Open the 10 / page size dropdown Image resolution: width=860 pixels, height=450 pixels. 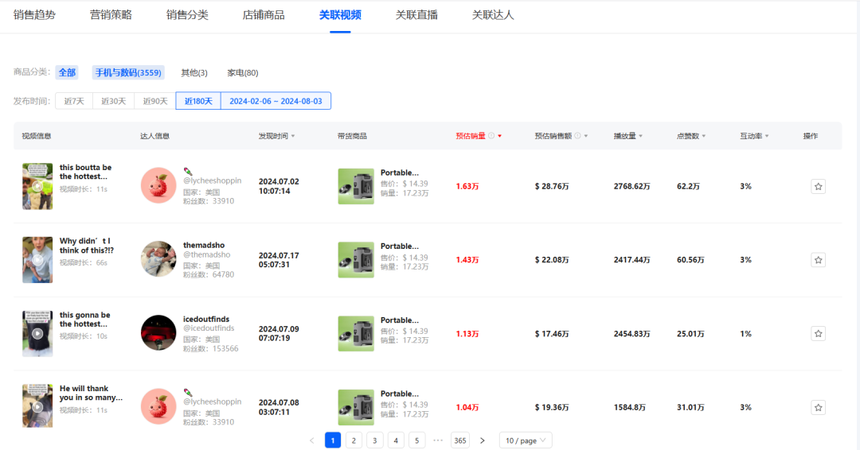click(x=526, y=440)
